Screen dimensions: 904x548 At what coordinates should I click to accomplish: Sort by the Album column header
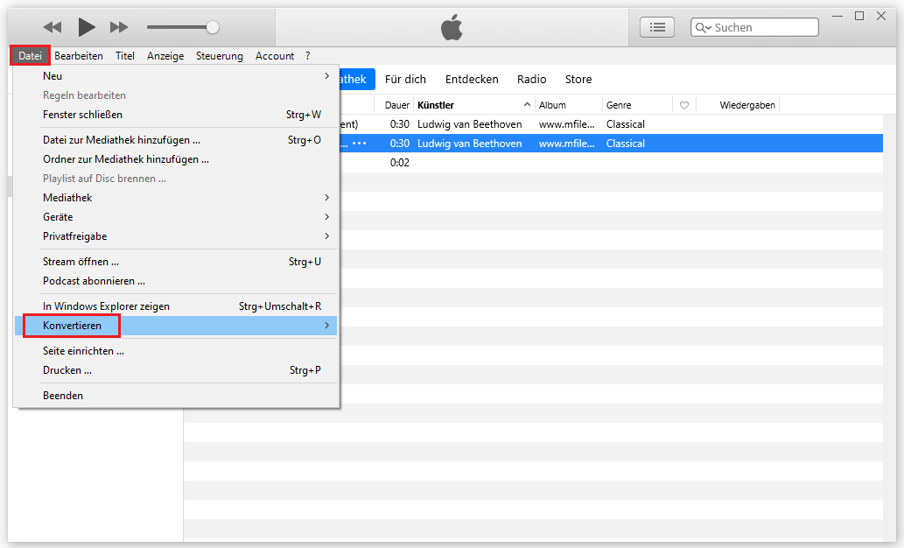(552, 105)
